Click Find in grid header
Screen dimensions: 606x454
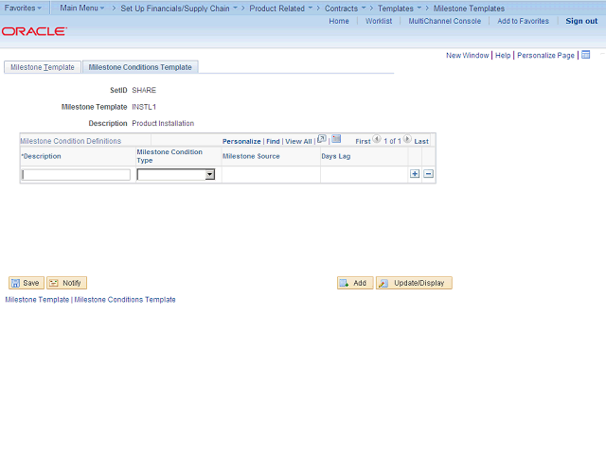(273, 141)
